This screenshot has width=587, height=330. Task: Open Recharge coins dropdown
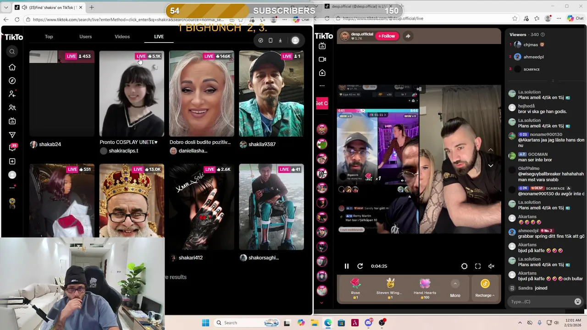pos(485,290)
